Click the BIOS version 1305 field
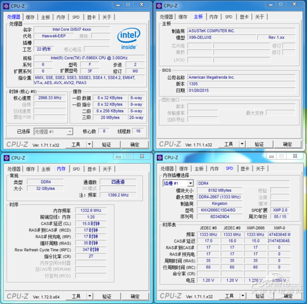 click(241, 84)
